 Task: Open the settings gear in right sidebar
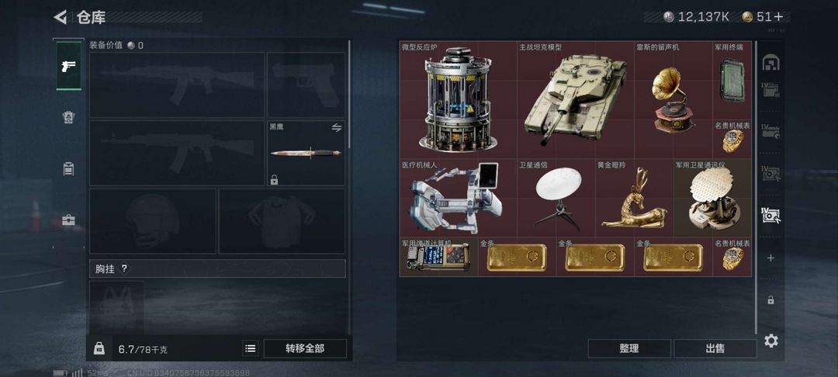point(770,341)
